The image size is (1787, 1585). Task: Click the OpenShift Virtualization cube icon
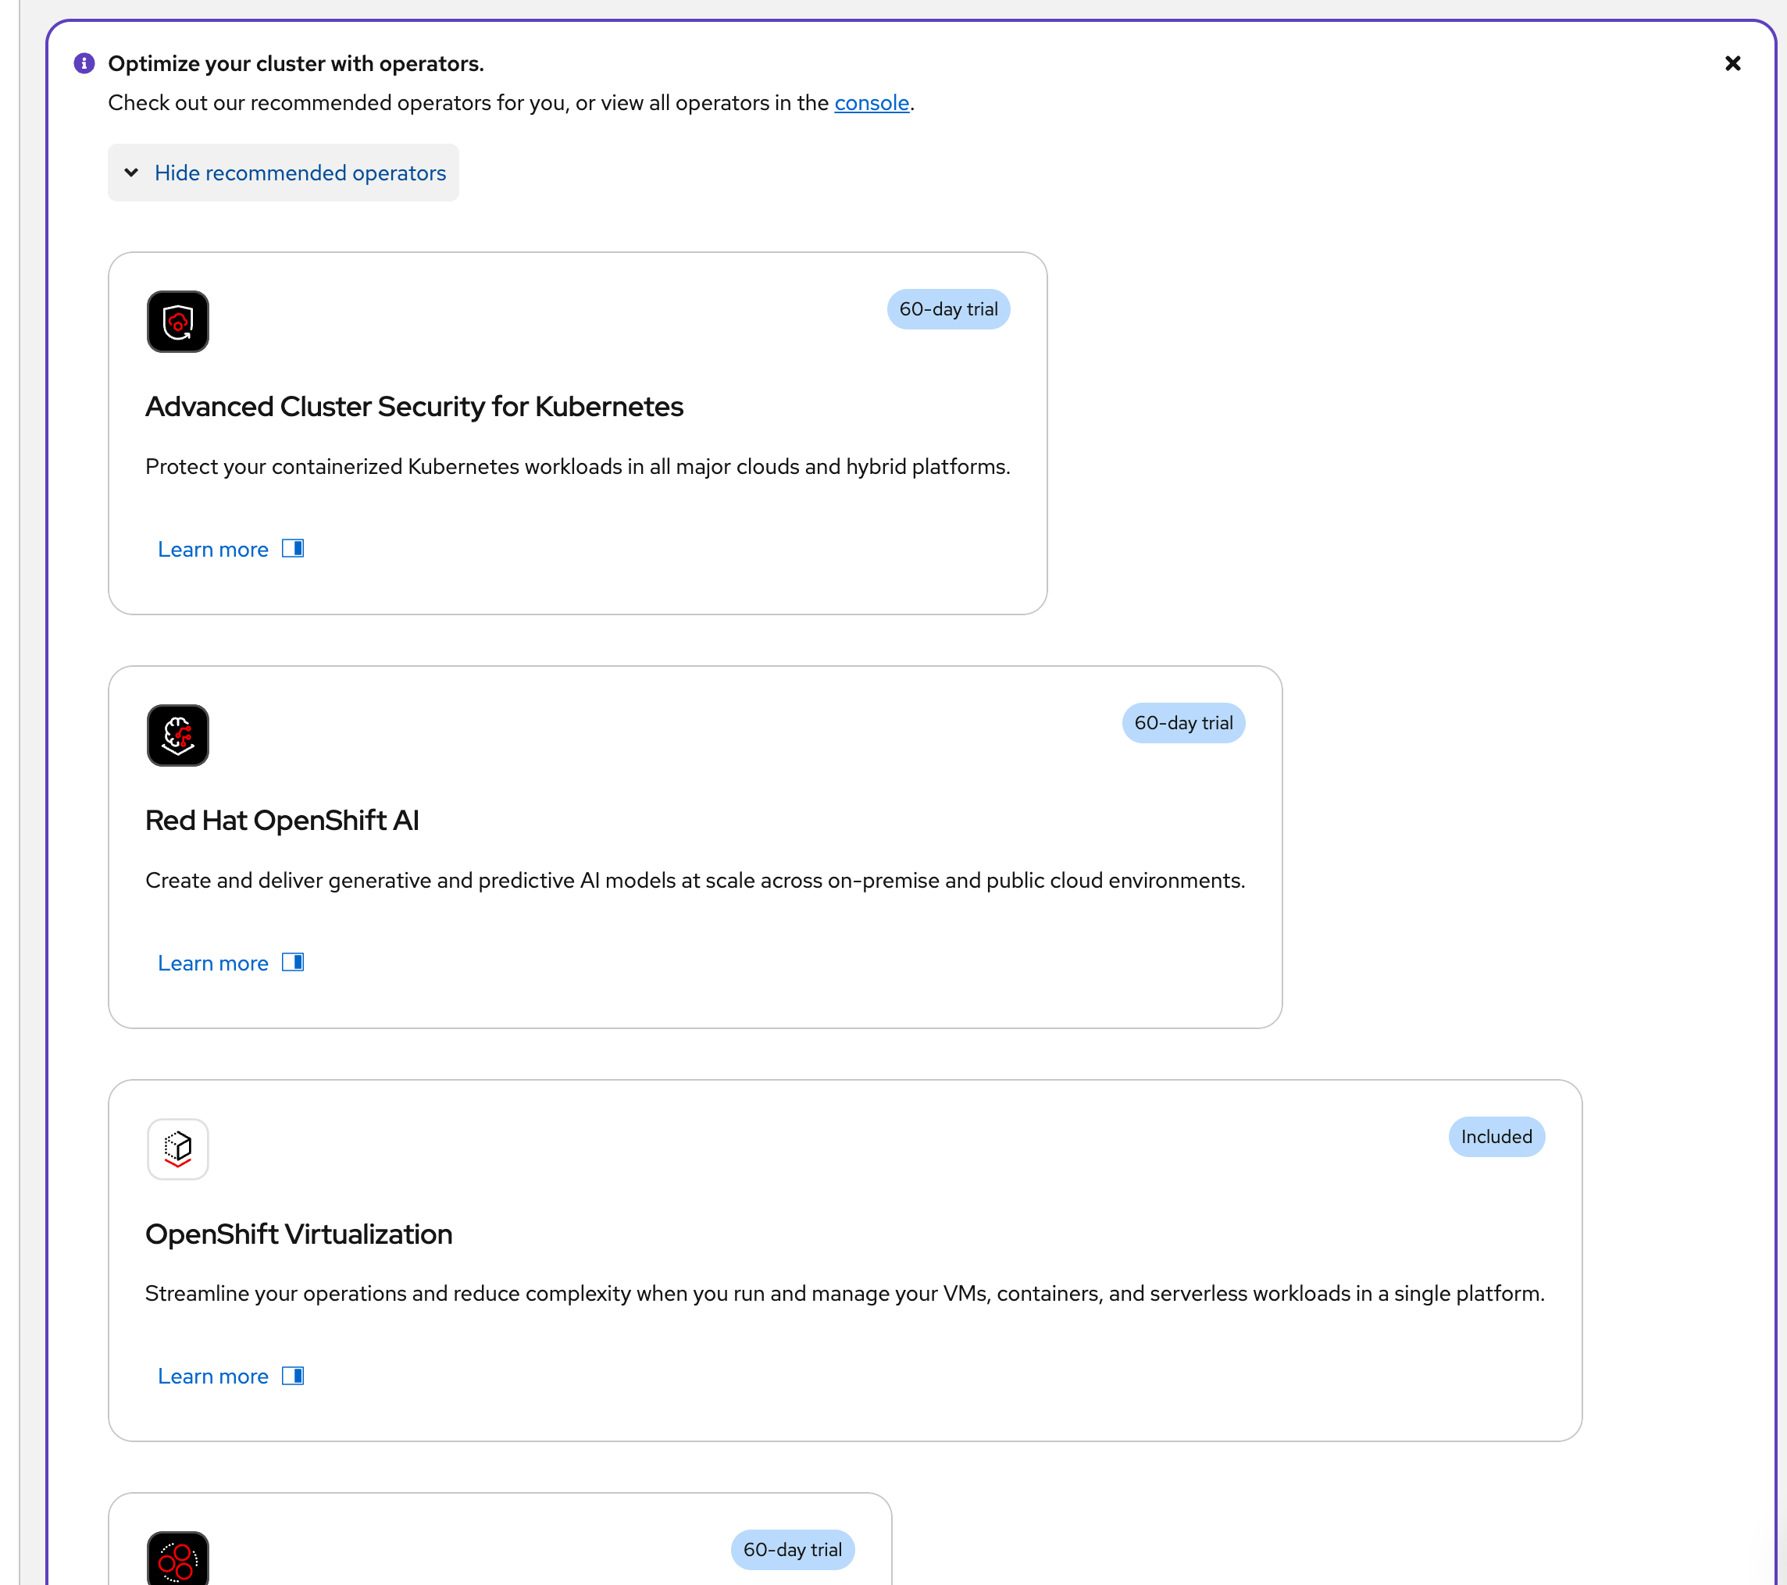[177, 1148]
